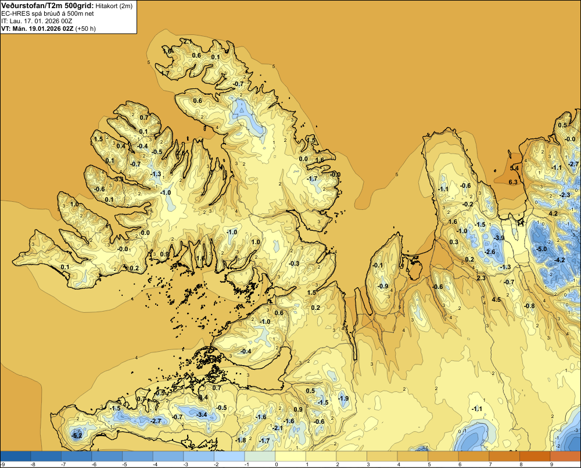Screen dimensions: 581x468
Task: Click the legend label '-7' on the color scale
Action: point(63,465)
